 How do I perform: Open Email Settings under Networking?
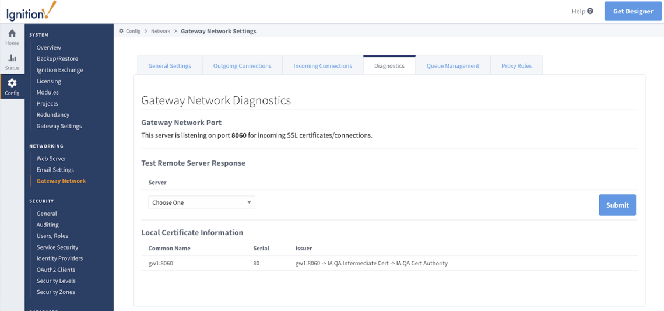(x=55, y=169)
